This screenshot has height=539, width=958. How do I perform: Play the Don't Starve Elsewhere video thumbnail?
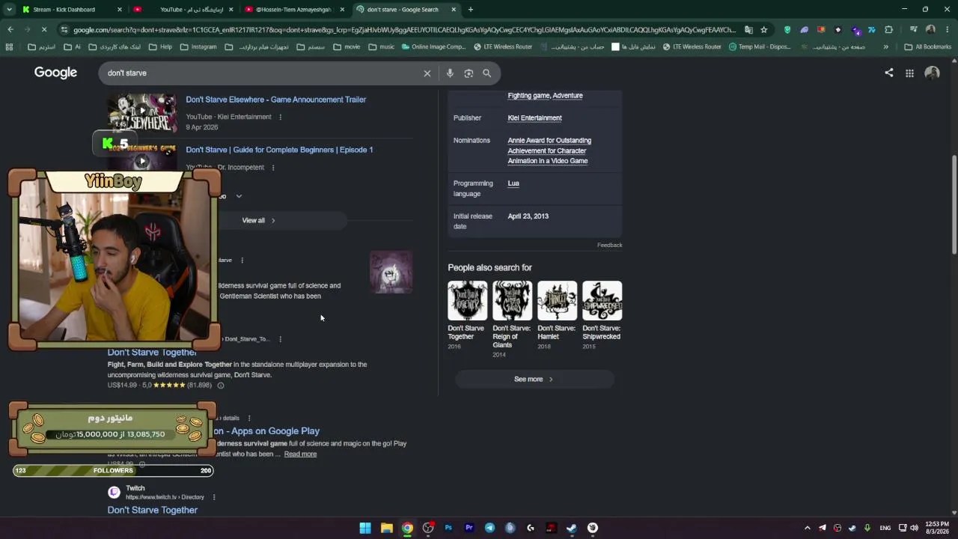point(142,112)
